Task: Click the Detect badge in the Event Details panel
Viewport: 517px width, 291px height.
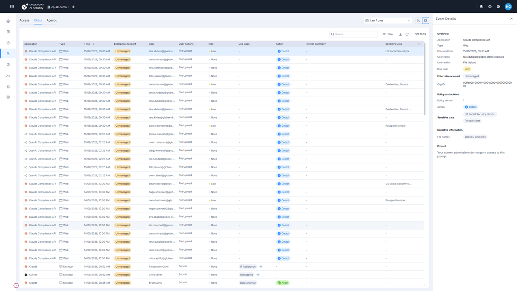Action: click(x=470, y=107)
